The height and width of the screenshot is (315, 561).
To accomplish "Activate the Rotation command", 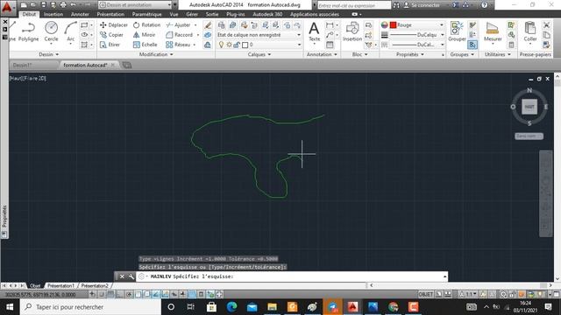I will 146,25.
